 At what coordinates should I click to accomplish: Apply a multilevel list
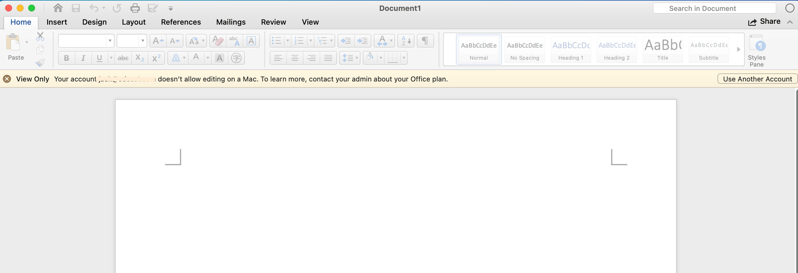322,40
